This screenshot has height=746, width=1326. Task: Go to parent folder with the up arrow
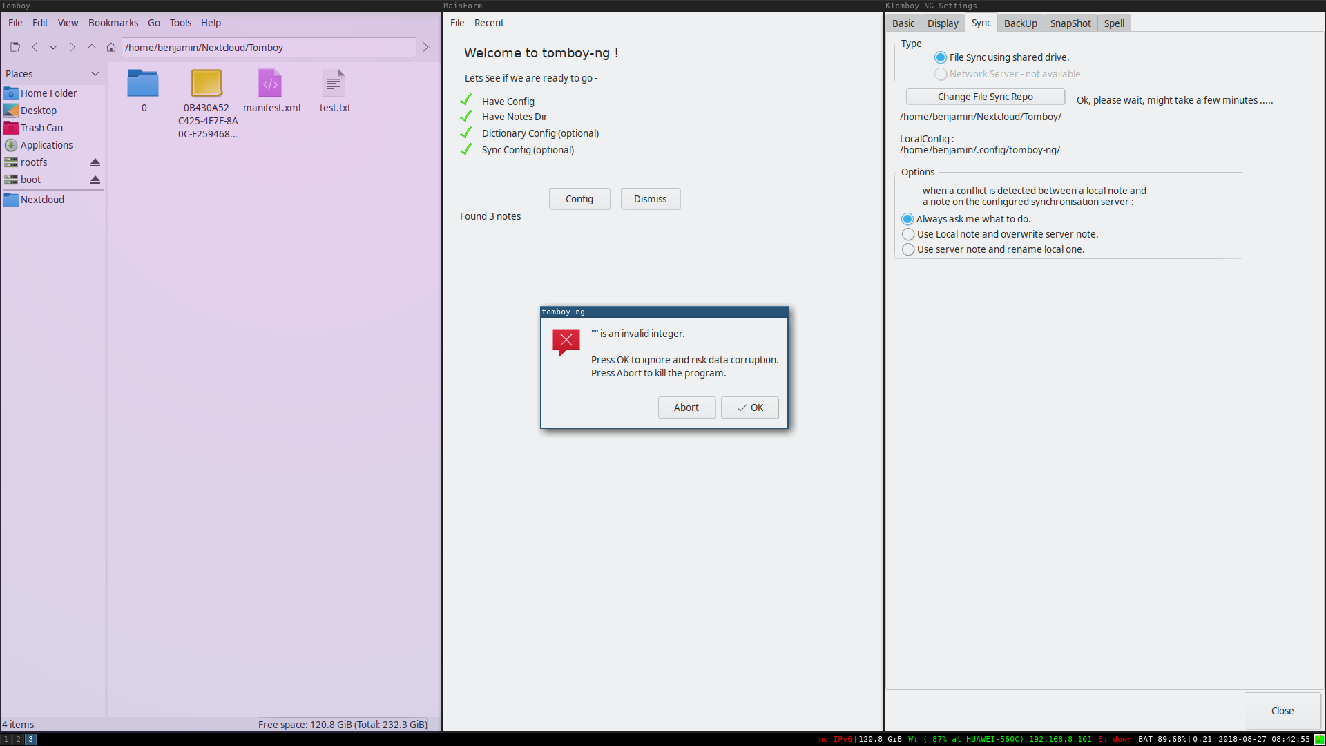91,47
